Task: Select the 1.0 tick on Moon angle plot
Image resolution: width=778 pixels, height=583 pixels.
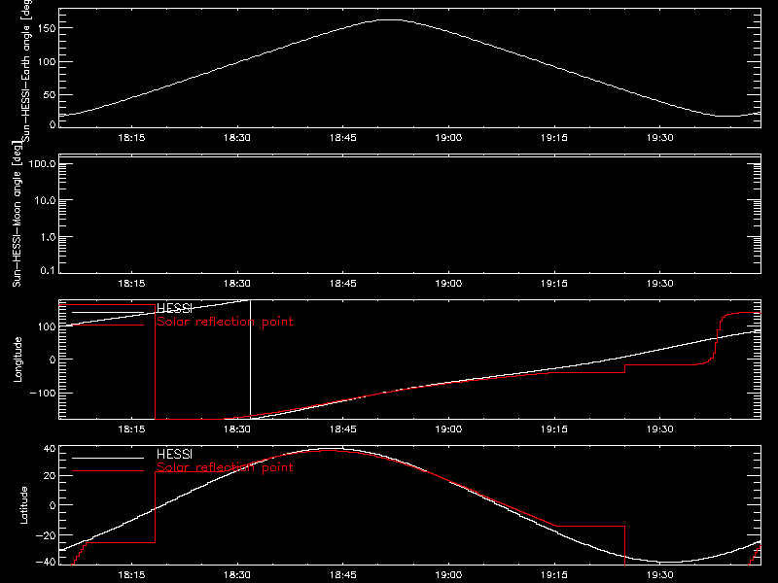Action: [x=48, y=237]
